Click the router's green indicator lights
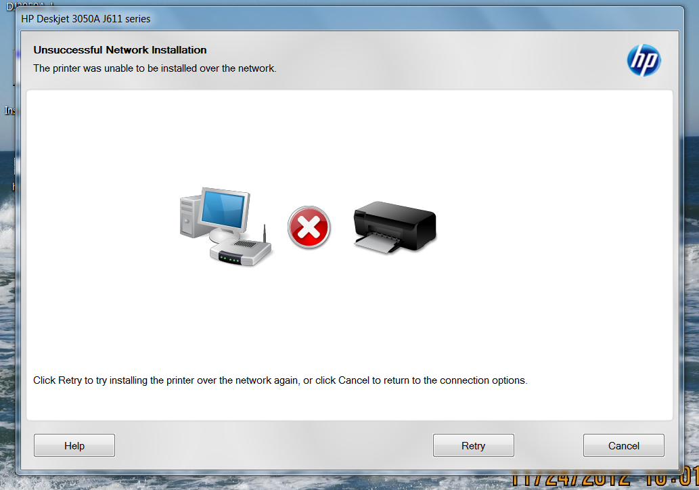Viewport: 699px width, 490px height. [231, 259]
